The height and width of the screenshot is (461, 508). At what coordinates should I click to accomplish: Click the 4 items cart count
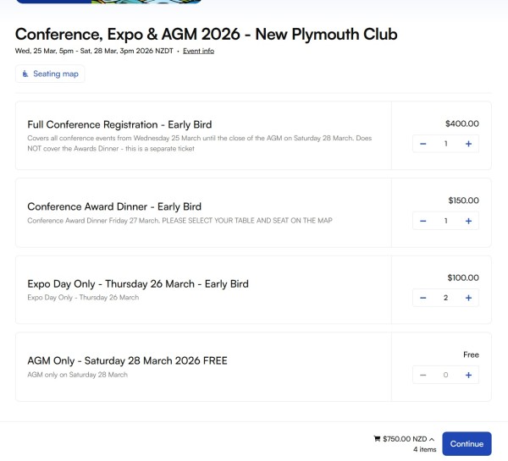[x=424, y=450]
